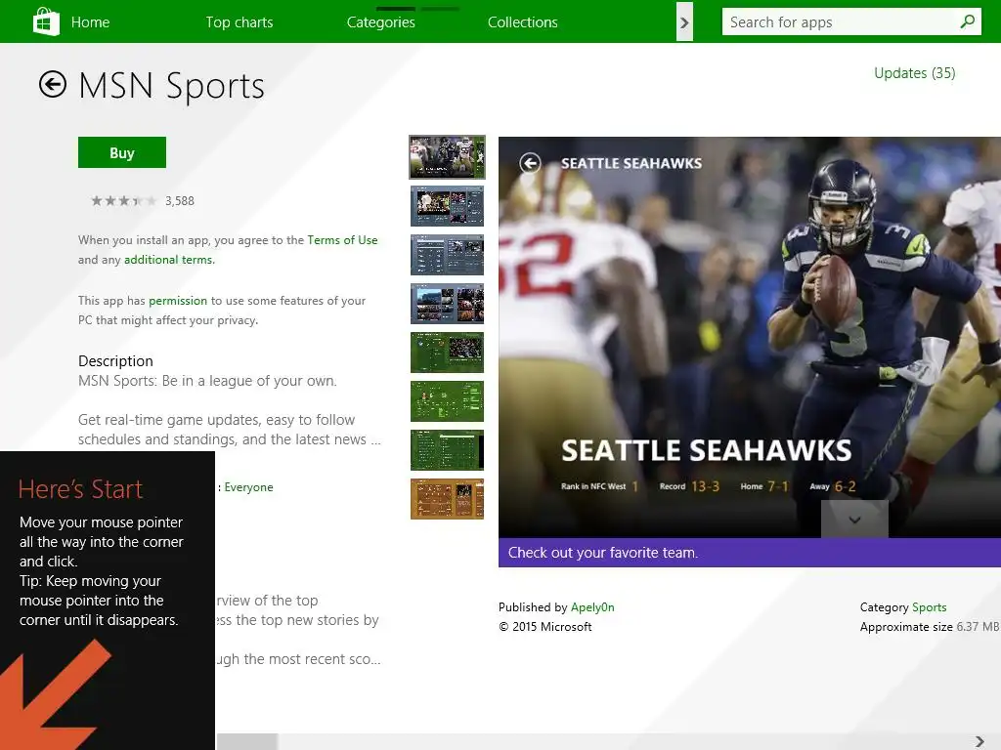Select the second screenshot thumbnail
The image size is (1001, 750).
[447, 206]
